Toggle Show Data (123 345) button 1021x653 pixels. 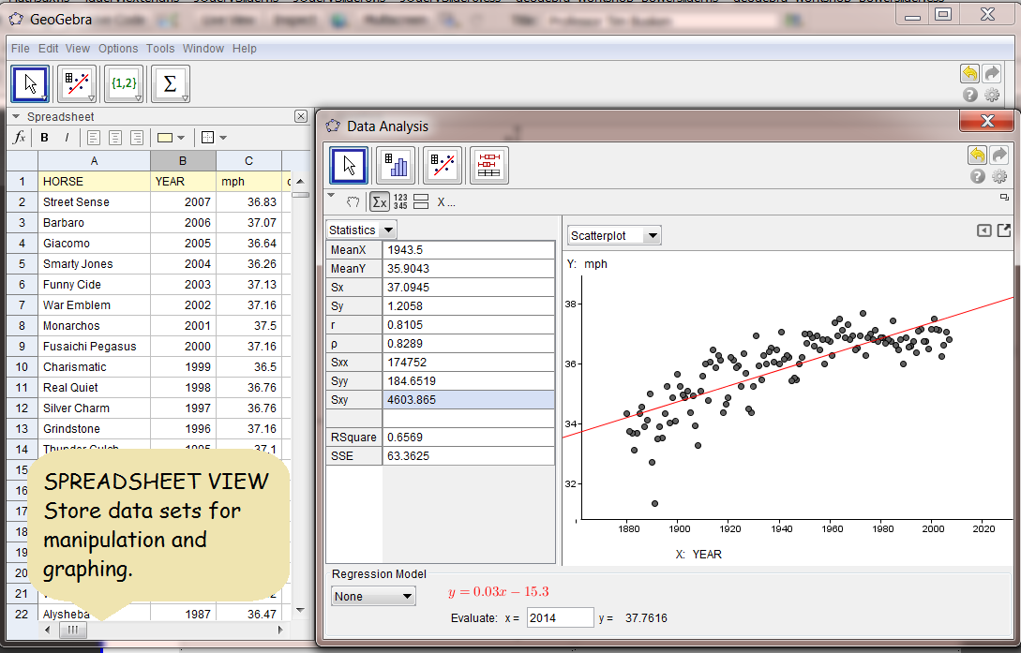[x=400, y=201]
